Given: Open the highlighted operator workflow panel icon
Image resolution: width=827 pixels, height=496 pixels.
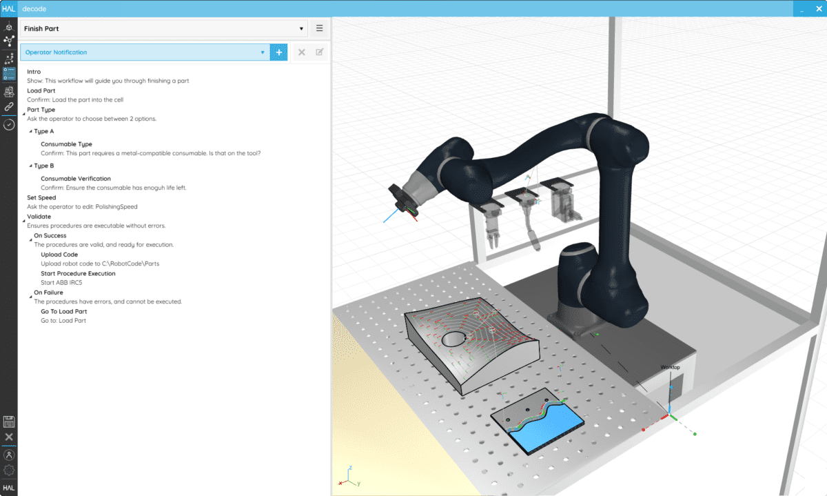Looking at the screenshot, I should [9, 75].
